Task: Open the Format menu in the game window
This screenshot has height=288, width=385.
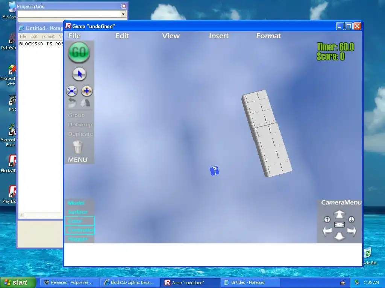Action: click(x=268, y=36)
